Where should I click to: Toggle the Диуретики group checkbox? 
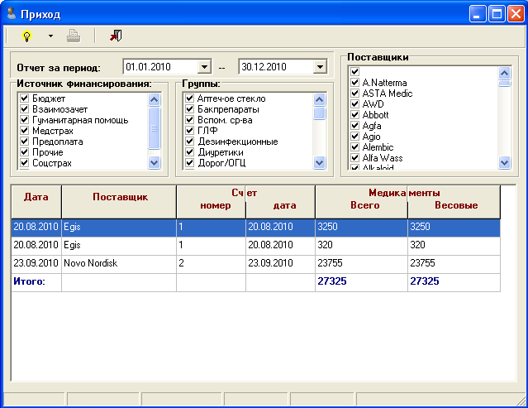coord(189,152)
